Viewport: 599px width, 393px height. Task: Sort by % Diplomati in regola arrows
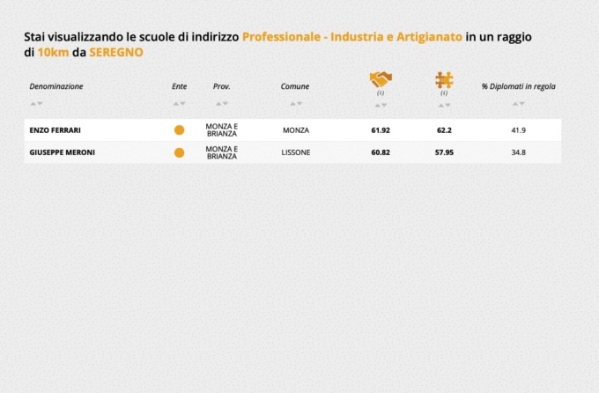[518, 104]
